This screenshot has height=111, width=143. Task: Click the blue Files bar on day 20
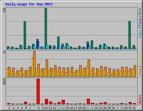(88, 46)
